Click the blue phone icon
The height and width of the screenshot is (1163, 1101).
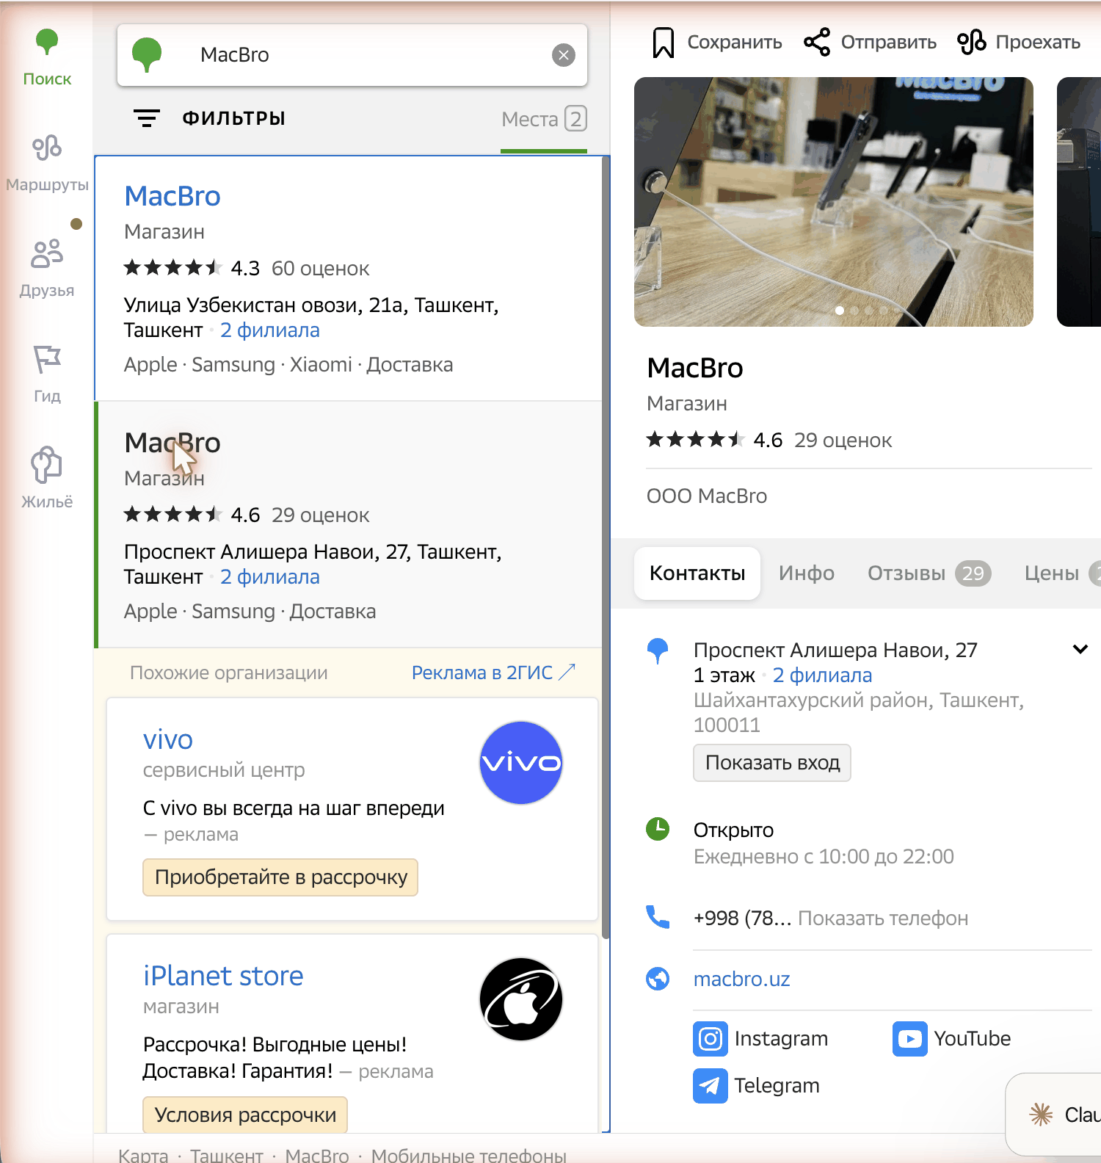658,917
